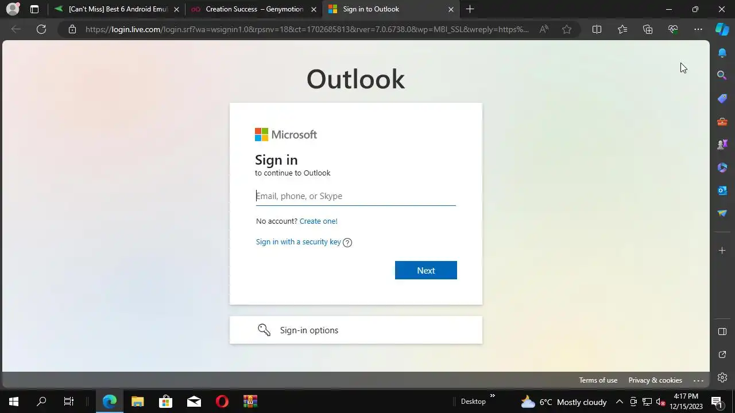
Task: Open Edge Settings and more menu
Action: 698,29
